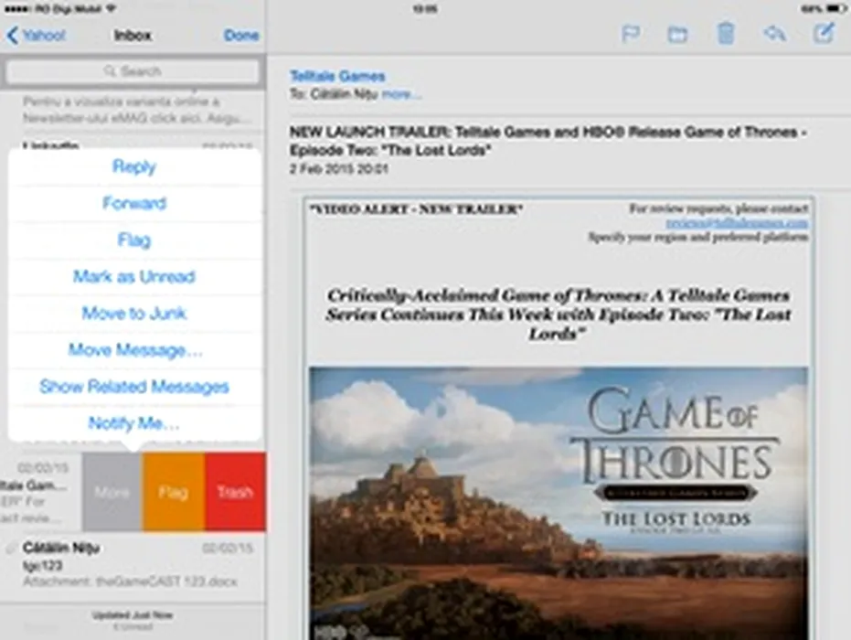Tap the Search field in the inbox
851x640 pixels.
pyautogui.click(x=133, y=71)
